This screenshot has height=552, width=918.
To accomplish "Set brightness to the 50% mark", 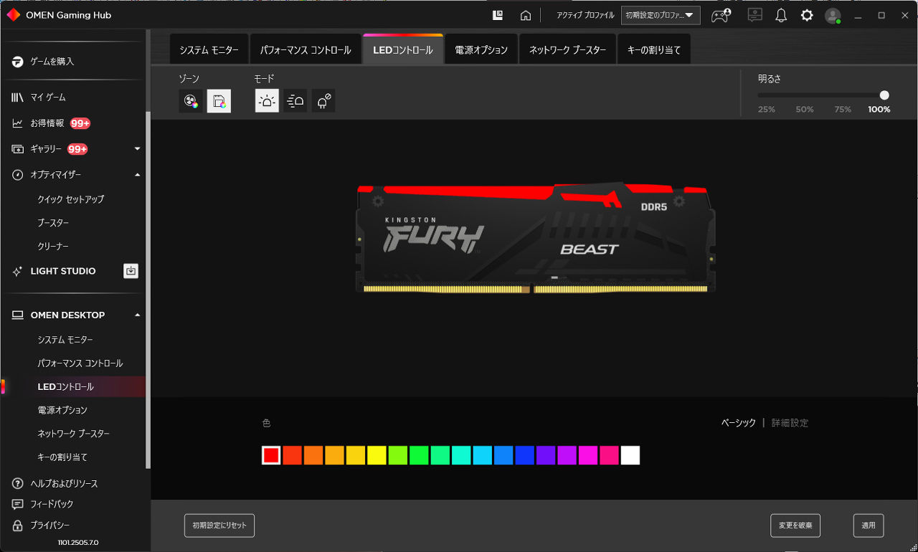I will tap(805, 110).
